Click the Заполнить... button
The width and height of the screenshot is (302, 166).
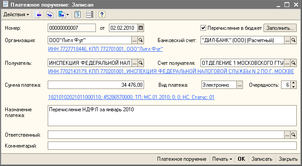280,28
